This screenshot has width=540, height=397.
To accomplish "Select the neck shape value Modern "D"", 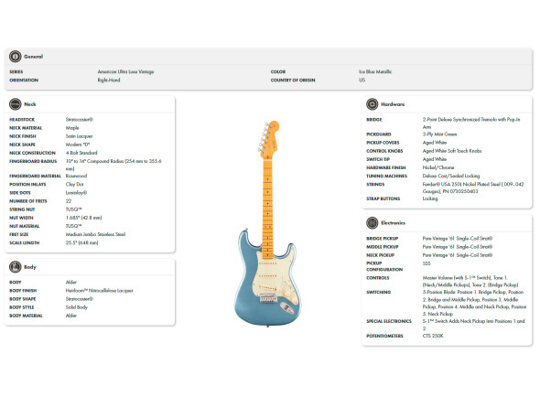I will tap(78, 145).
